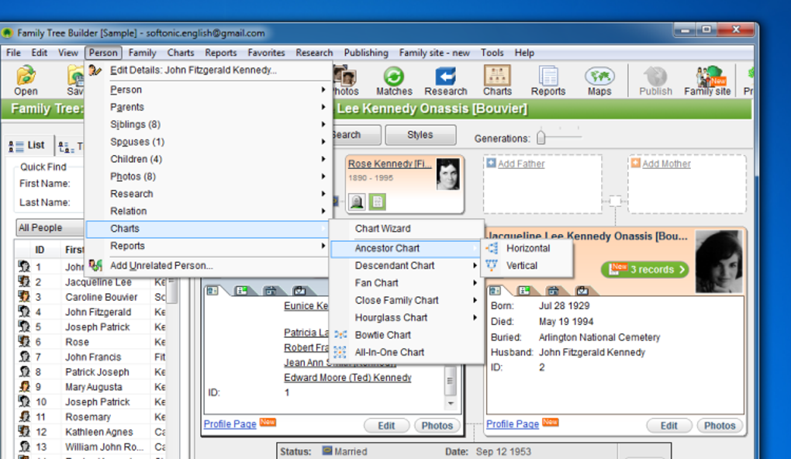This screenshot has height=459, width=791.
Task: Click the Reports toolbar icon
Action: pos(547,81)
